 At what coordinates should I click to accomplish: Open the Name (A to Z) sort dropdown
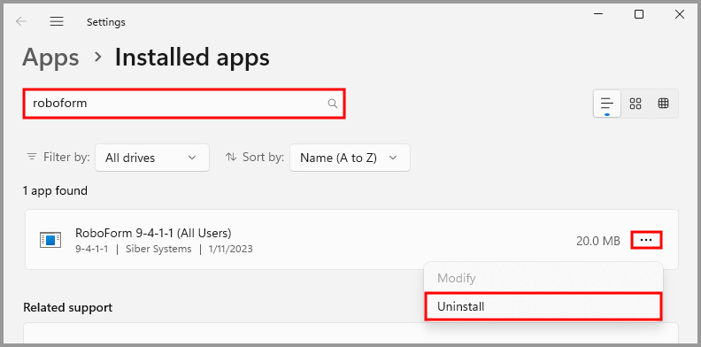point(350,158)
